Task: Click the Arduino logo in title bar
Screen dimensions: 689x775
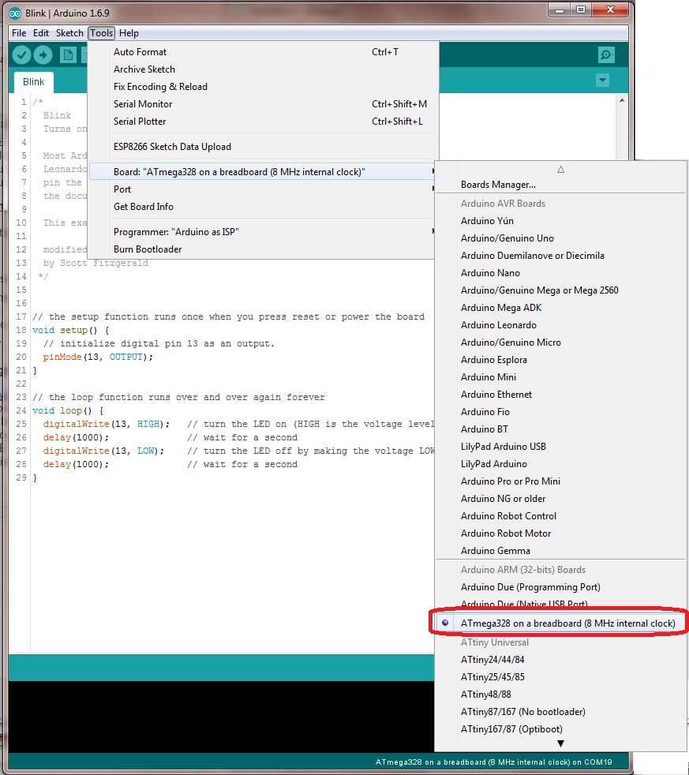Action: (15, 13)
